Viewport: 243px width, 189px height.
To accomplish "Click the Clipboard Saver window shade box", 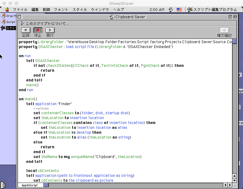I will 235,17.
